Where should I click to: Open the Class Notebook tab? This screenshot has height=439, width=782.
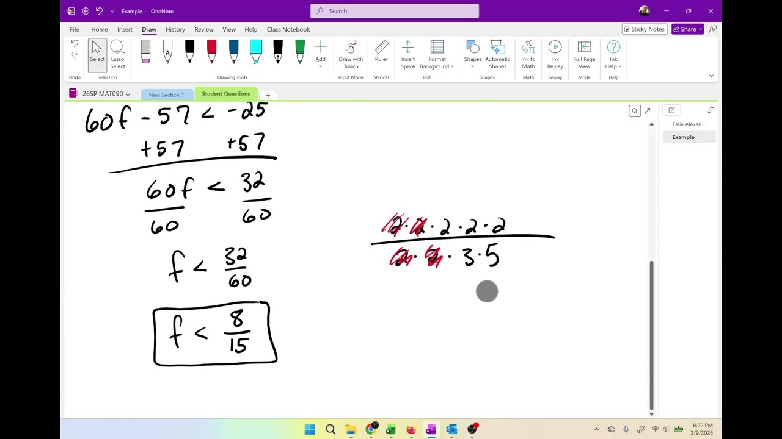pos(288,29)
